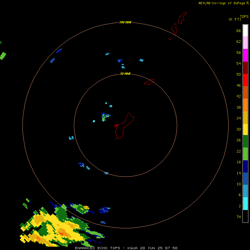Click the '18' legend value
This screenshot has height=250, width=250.
(x=239, y=162)
